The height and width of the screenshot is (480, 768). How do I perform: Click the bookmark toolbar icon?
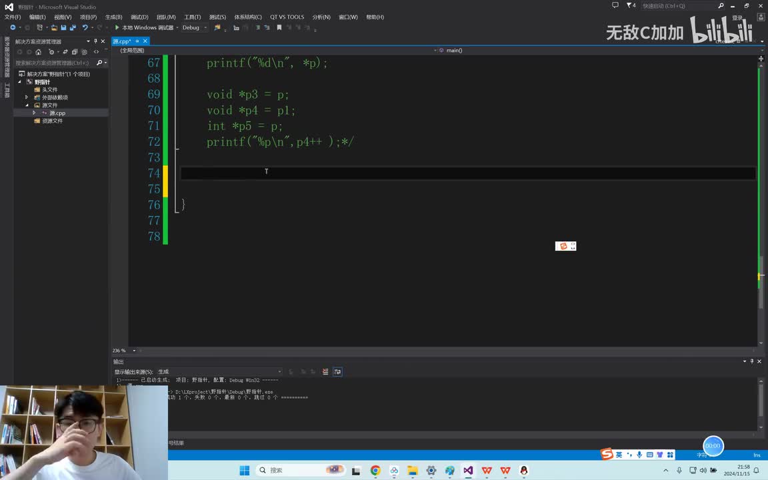point(279,28)
